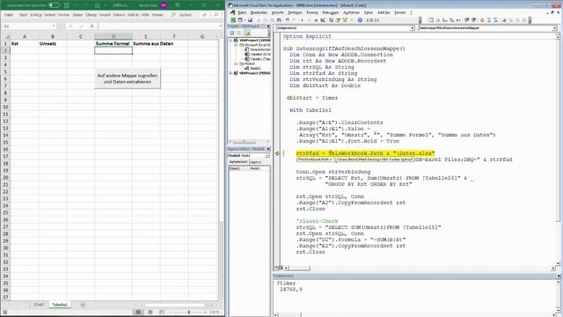
Task: Add new sheet with plus icon
Action: coord(83,305)
